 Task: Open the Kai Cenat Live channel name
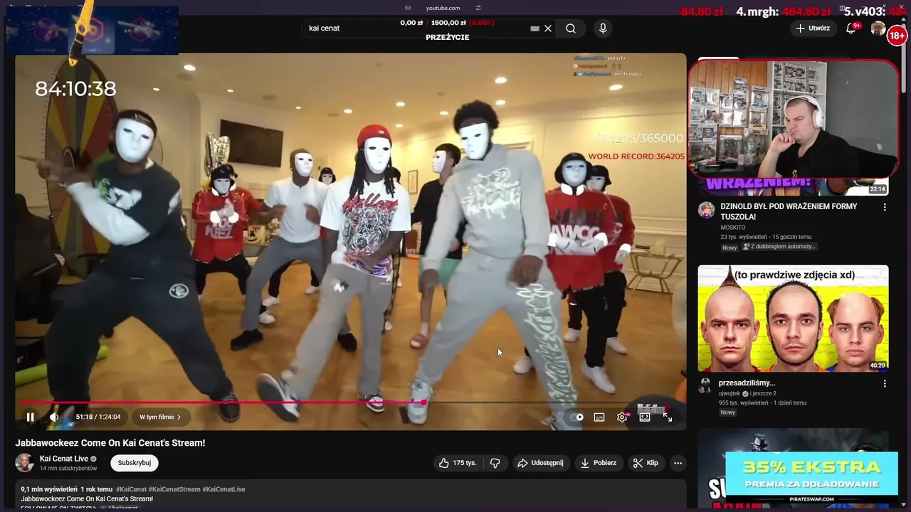[x=64, y=459]
